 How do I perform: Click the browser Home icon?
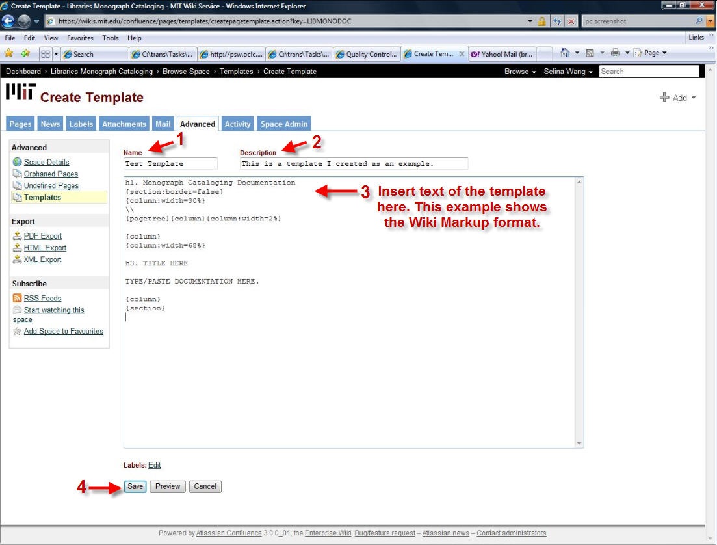(566, 53)
